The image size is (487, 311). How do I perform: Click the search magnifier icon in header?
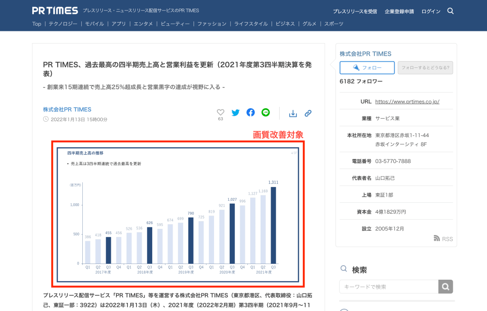click(450, 11)
